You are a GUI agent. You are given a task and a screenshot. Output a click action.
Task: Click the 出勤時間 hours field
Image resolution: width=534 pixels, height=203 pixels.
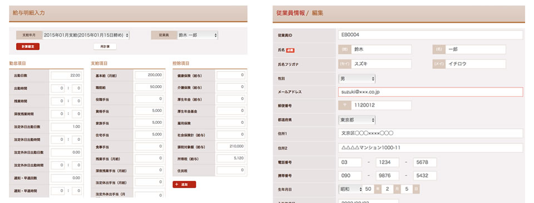pos(57,89)
